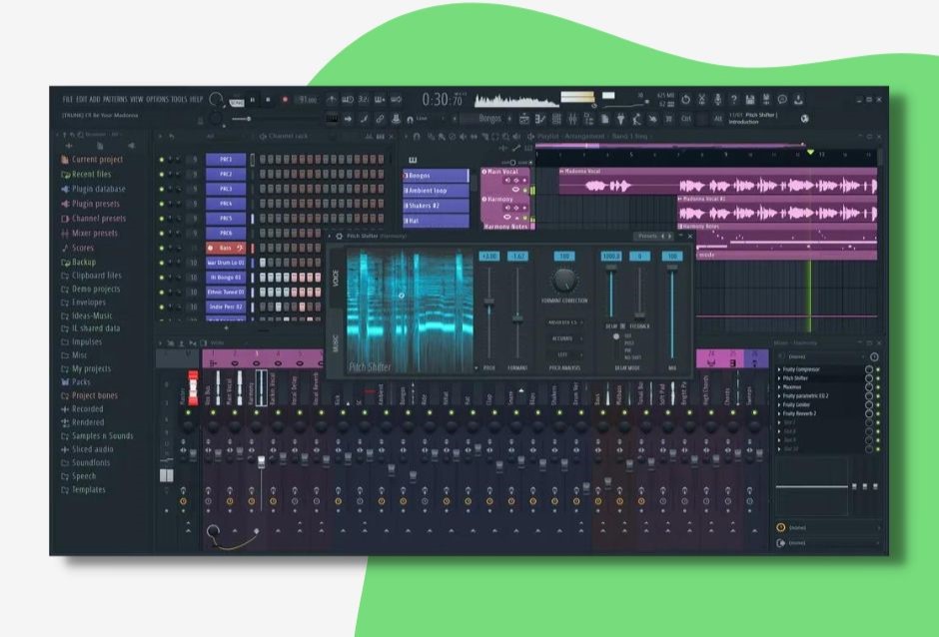Open the Presets dropdown in Pitch Shifter
Image resolution: width=939 pixels, height=637 pixels.
(647, 236)
